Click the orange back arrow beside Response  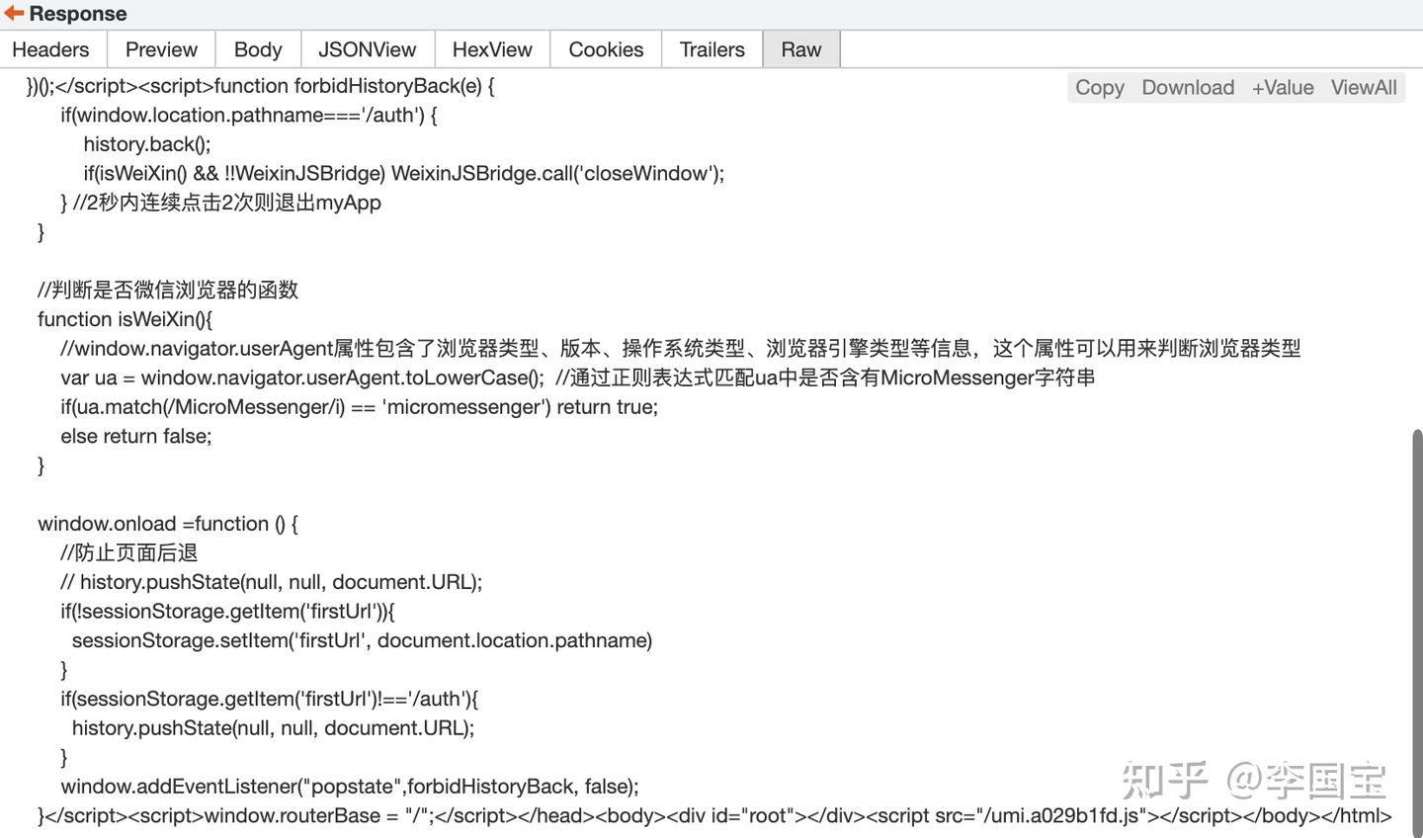[x=14, y=14]
